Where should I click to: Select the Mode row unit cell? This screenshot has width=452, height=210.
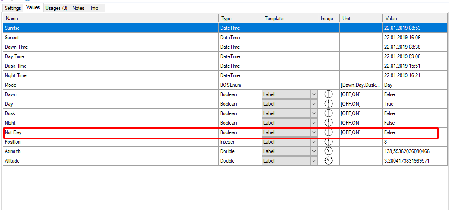tap(360, 85)
